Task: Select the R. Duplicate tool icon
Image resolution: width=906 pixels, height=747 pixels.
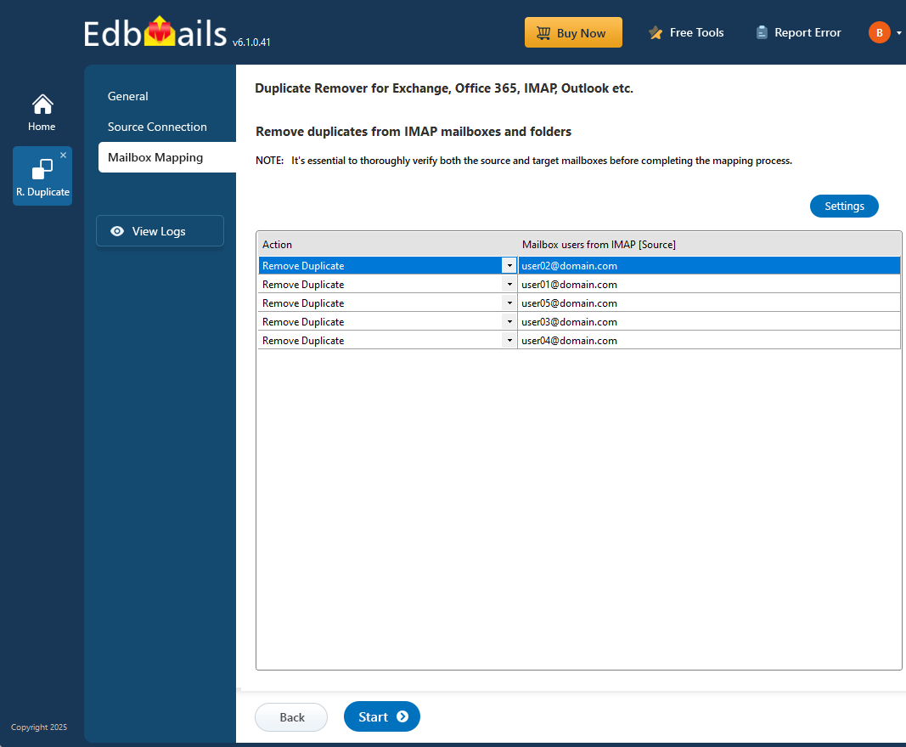Action: tap(42, 170)
